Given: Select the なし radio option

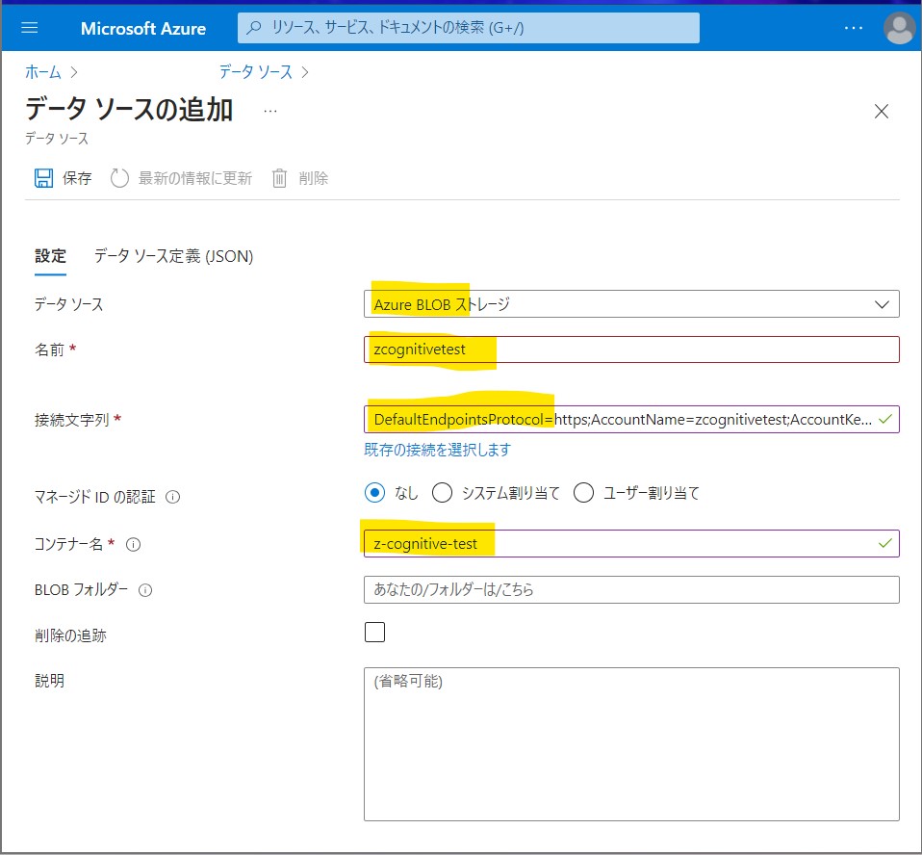Looking at the screenshot, I should (374, 493).
